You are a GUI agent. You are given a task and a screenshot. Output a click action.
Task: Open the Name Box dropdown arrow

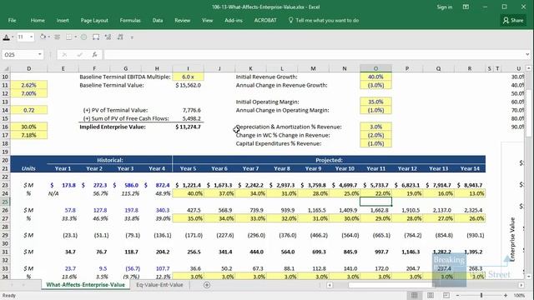pyautogui.click(x=40, y=54)
